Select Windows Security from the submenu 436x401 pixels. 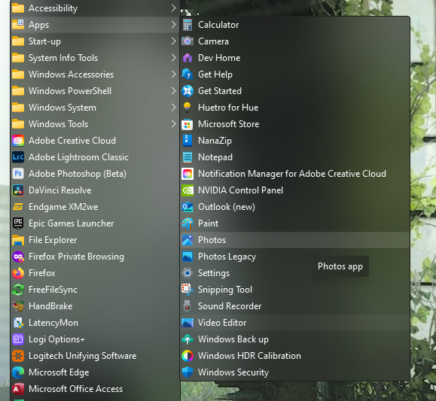[294, 372]
